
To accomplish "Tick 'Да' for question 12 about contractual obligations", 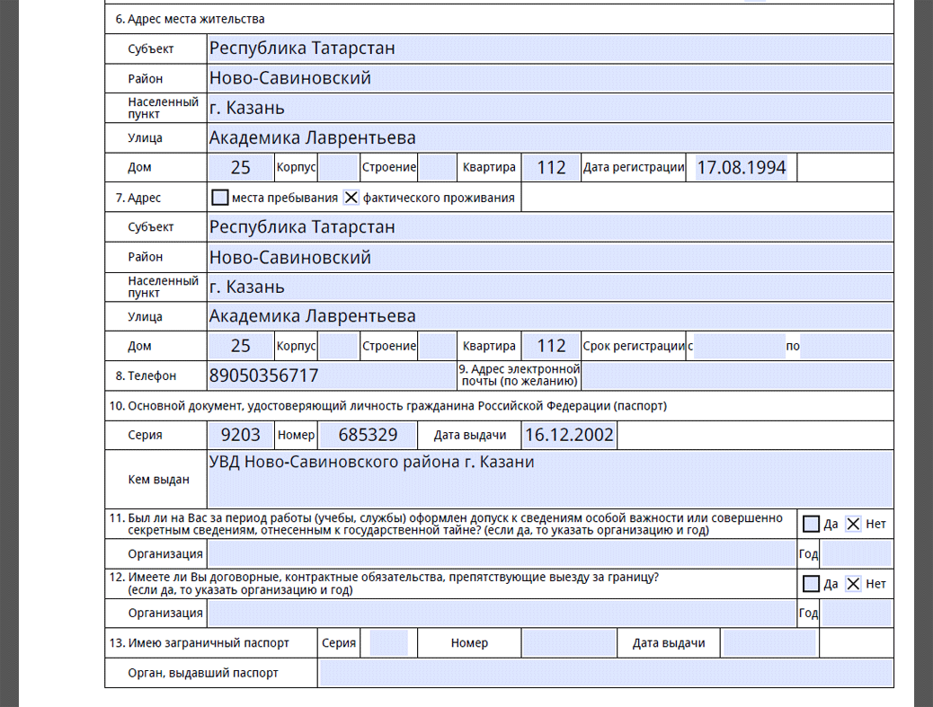I will coord(811,584).
